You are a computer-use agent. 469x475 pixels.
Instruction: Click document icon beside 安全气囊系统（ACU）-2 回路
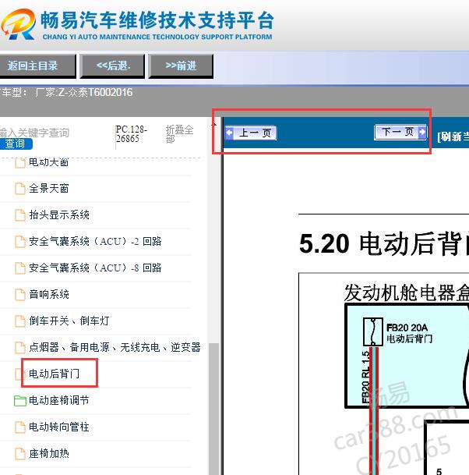(x=20, y=242)
